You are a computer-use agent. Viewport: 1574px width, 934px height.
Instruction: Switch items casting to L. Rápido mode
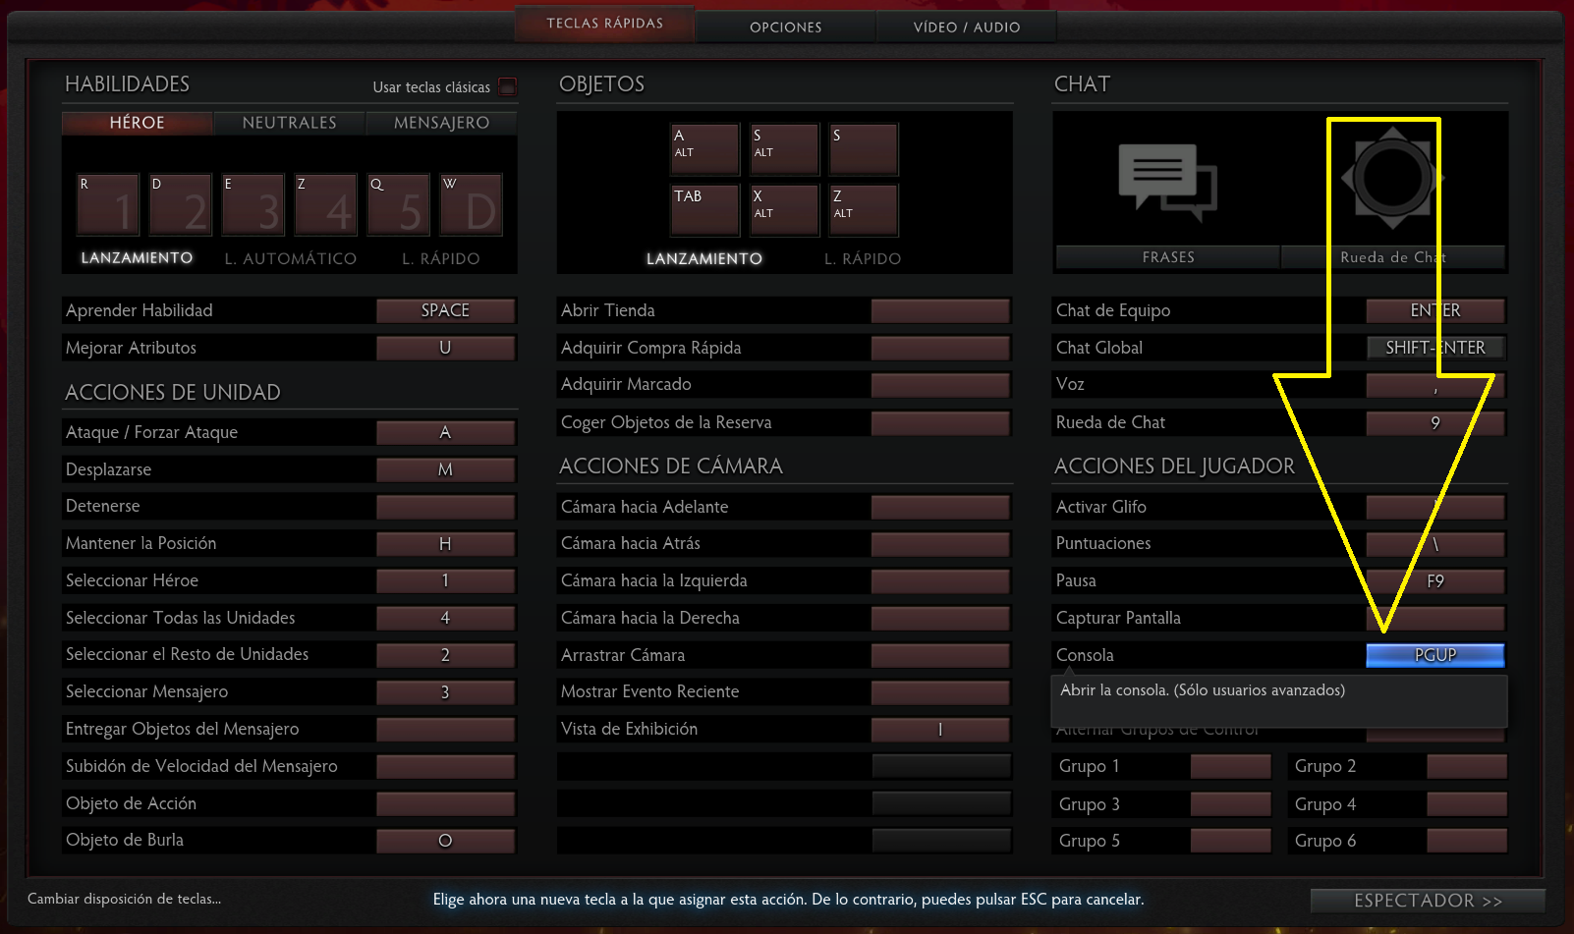862,258
